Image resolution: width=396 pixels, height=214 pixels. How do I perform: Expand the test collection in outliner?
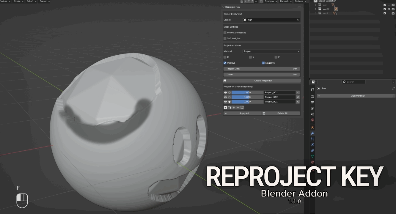pyautogui.click(x=316, y=5)
